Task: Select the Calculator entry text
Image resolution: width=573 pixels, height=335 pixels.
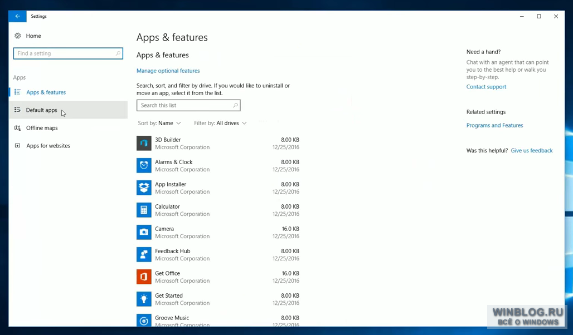Action: click(167, 206)
